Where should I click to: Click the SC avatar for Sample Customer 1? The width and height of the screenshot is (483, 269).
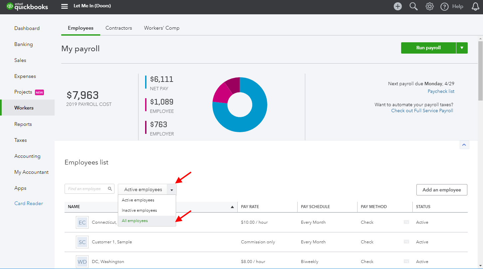coord(82,242)
